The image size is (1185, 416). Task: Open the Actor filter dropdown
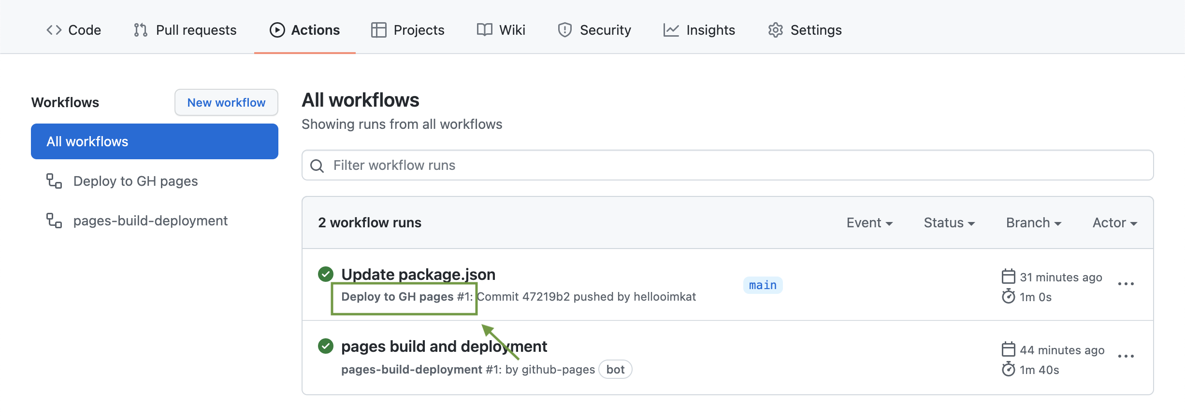(x=1114, y=222)
